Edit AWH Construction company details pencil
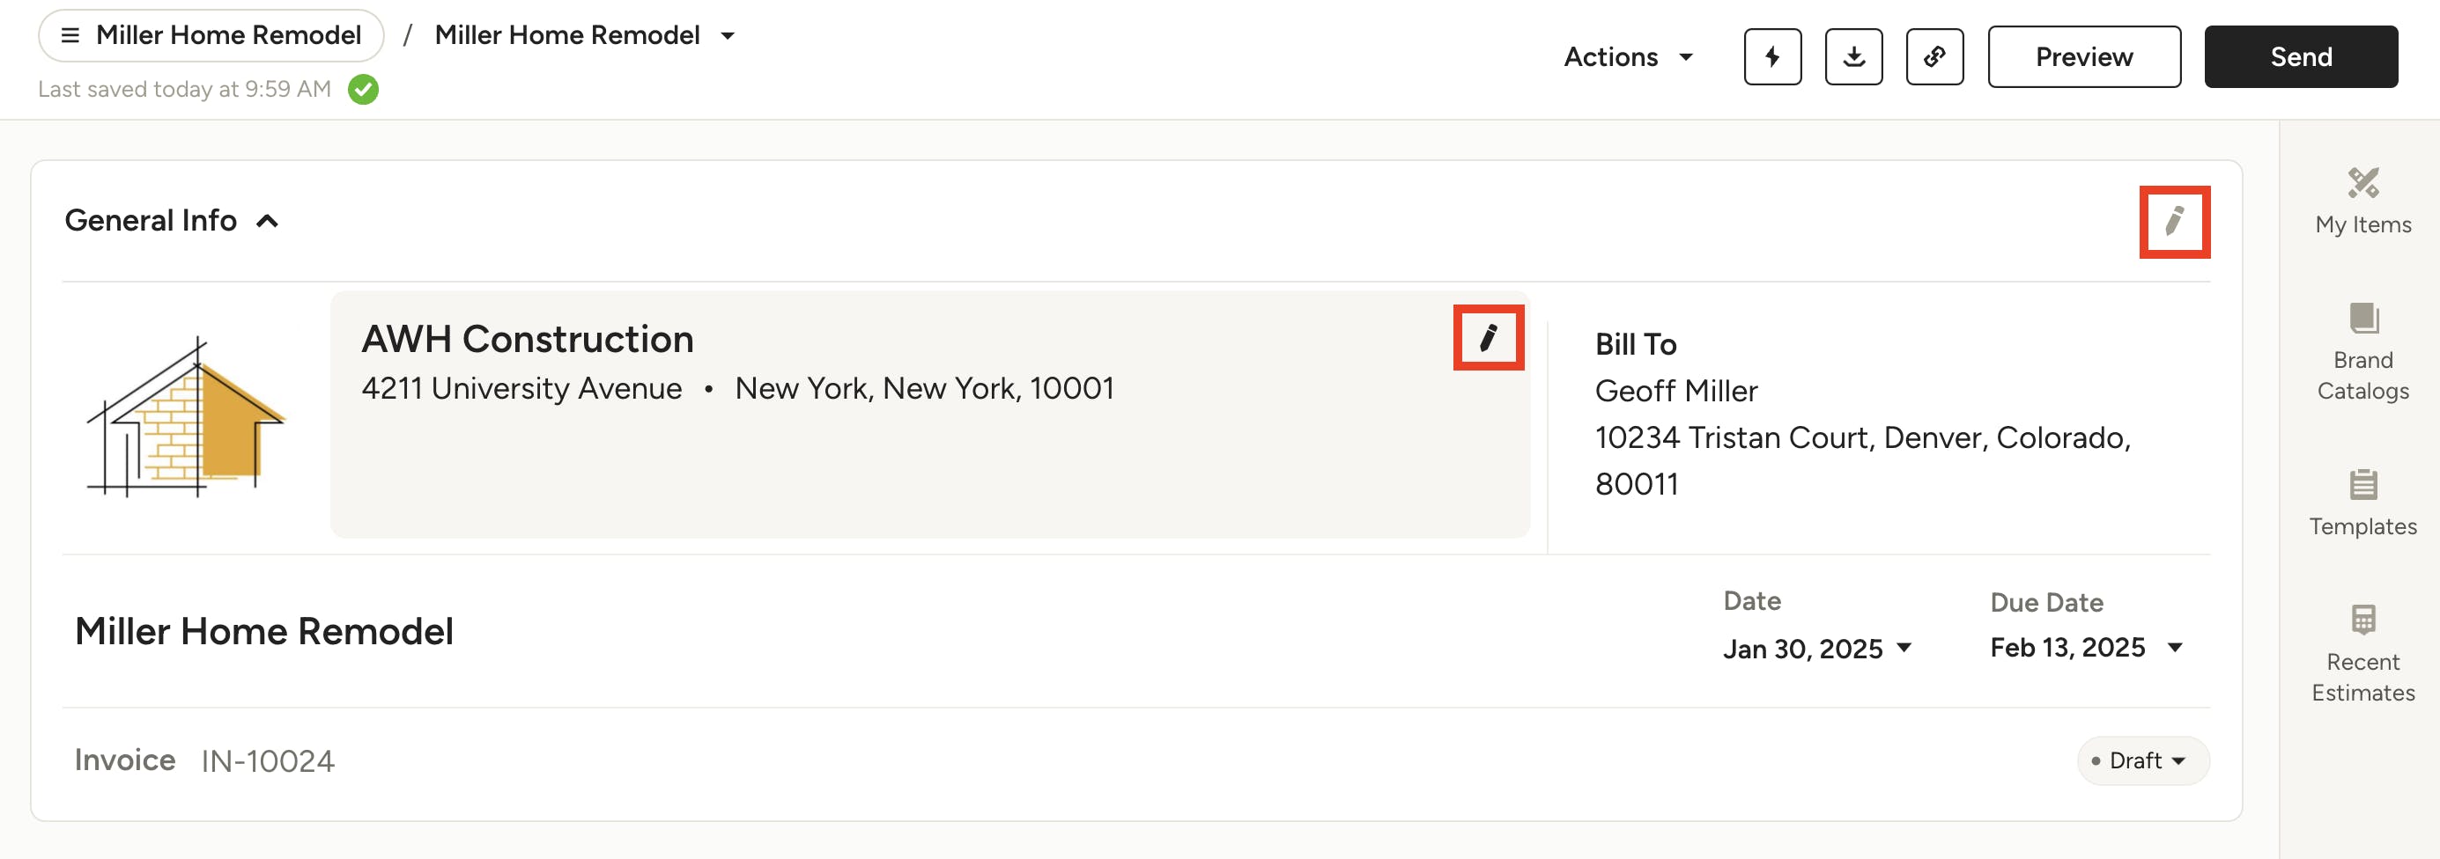 [1488, 338]
